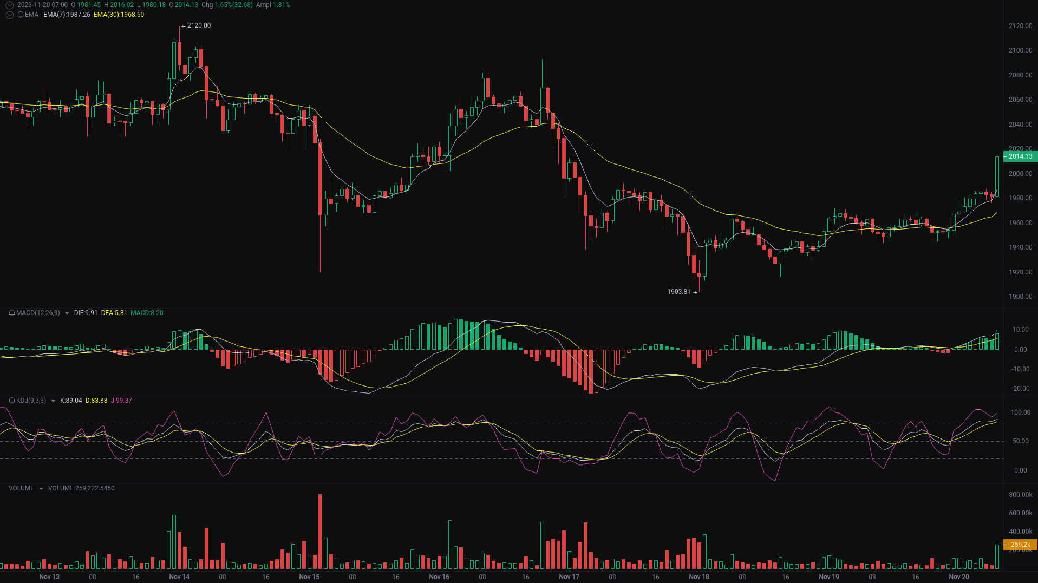Click the J:99.37 legend value

[121, 401]
